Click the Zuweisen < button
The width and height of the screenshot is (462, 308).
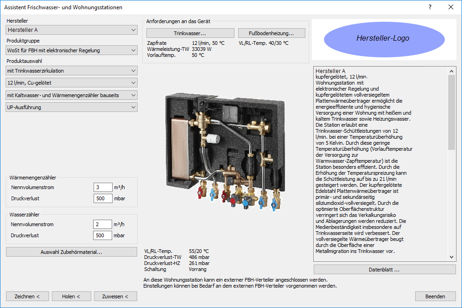(x=115, y=296)
